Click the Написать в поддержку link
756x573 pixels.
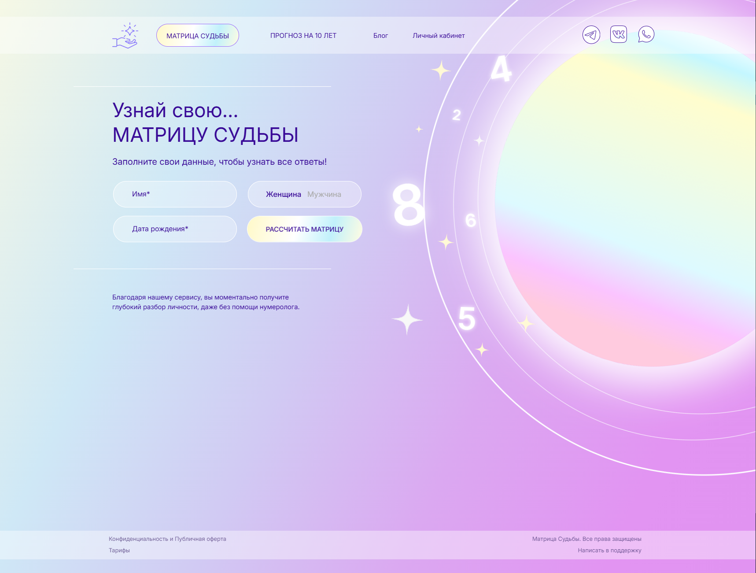pyautogui.click(x=609, y=550)
